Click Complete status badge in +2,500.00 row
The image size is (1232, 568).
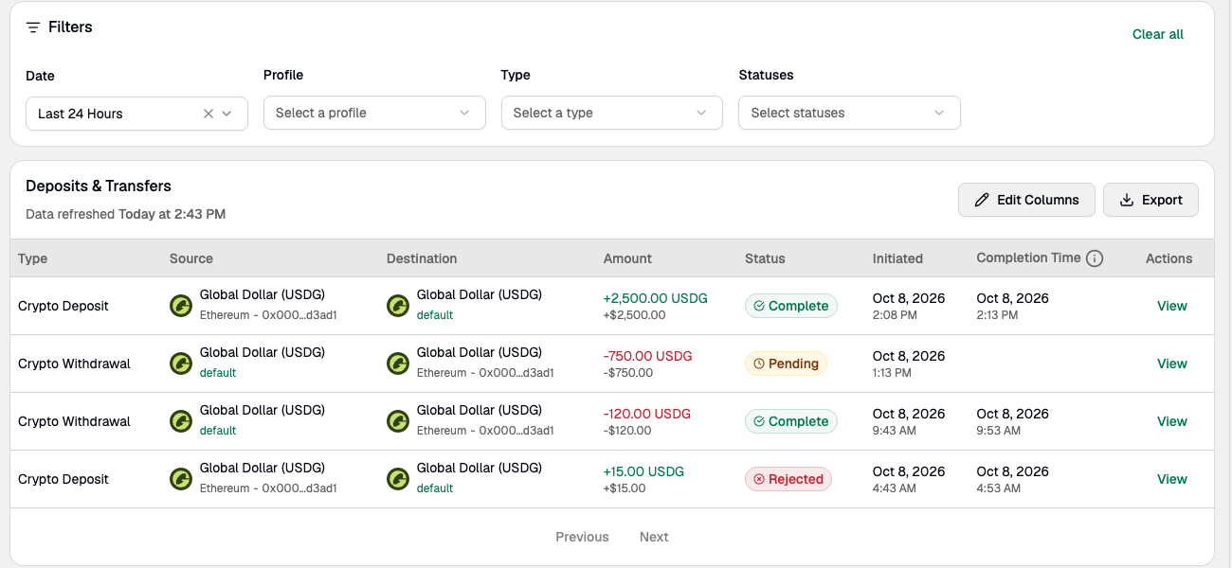(791, 306)
